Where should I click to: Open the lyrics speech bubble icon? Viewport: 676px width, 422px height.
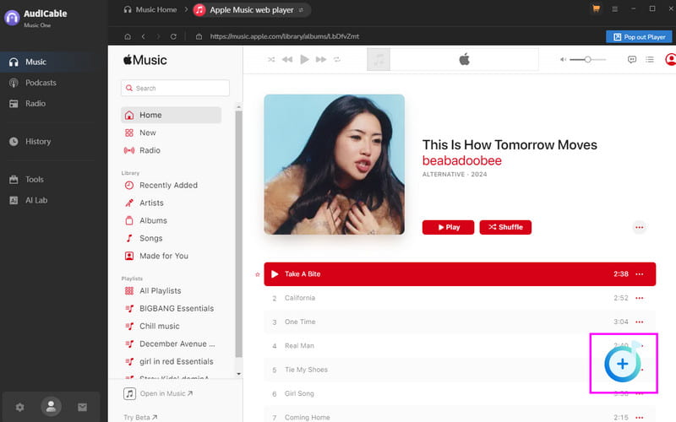coord(632,60)
